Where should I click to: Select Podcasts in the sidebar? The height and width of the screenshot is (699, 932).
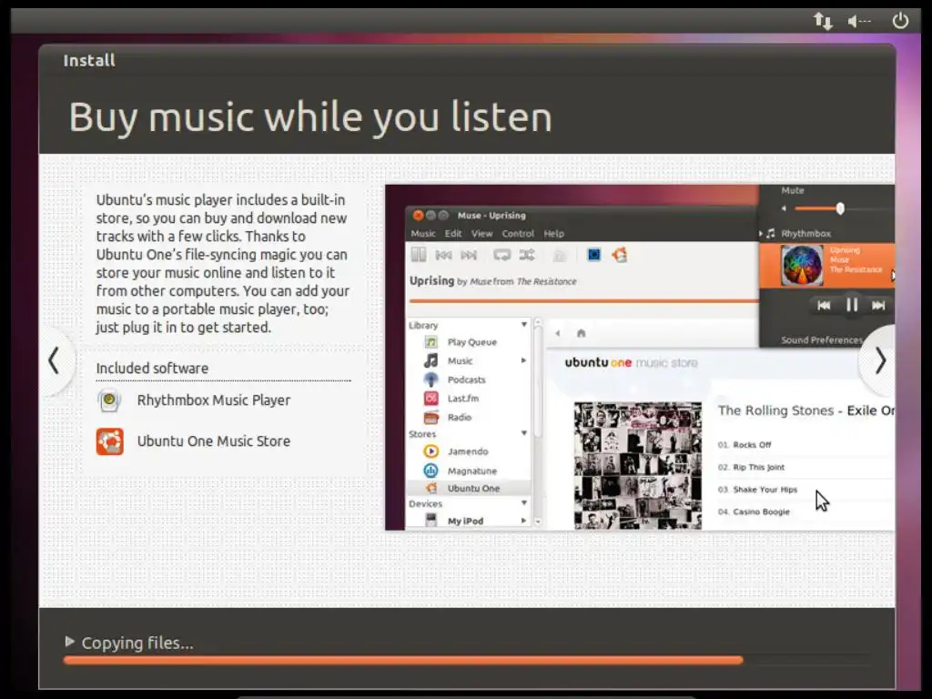click(469, 380)
